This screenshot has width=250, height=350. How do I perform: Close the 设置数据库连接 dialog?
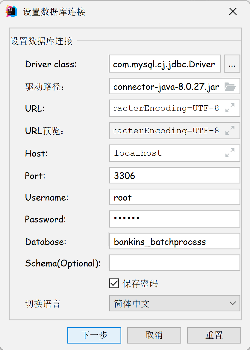point(233,12)
